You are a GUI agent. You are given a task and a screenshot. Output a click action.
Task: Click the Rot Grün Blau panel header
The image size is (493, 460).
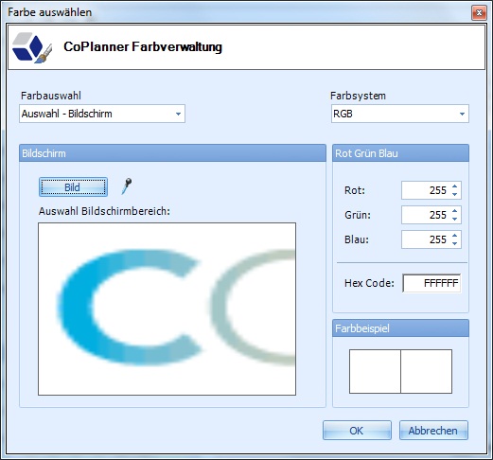pyautogui.click(x=400, y=153)
